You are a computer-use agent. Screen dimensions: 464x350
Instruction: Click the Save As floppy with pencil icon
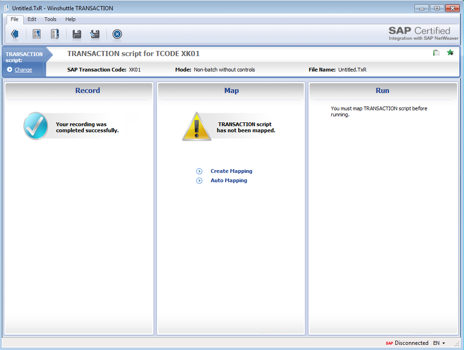coord(95,34)
